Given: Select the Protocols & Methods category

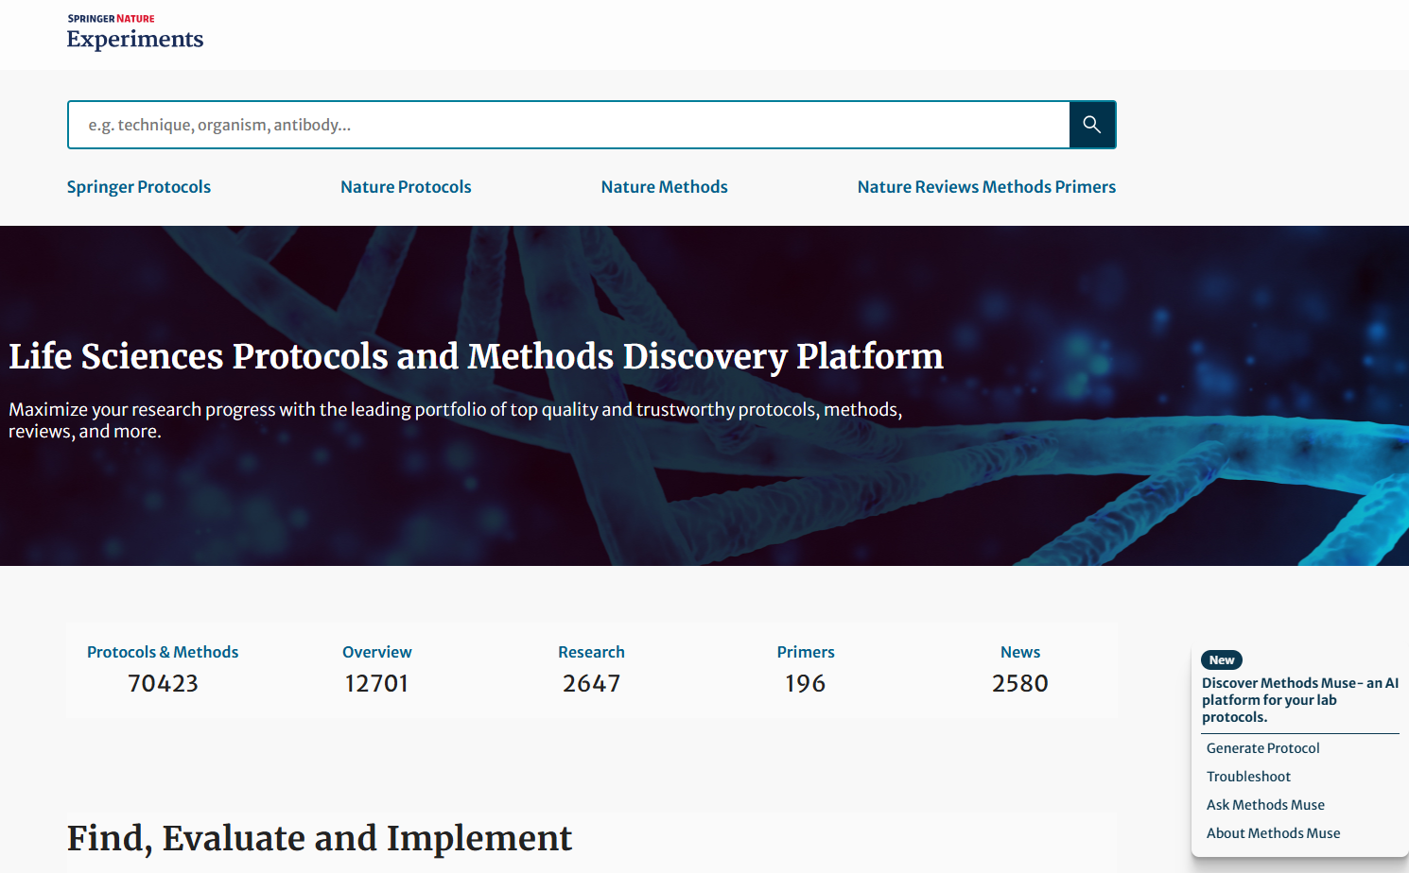Looking at the screenshot, I should point(163,652).
